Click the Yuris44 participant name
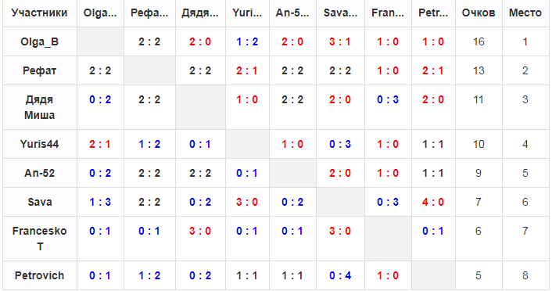The width and height of the screenshot is (552, 291). [x=39, y=144]
